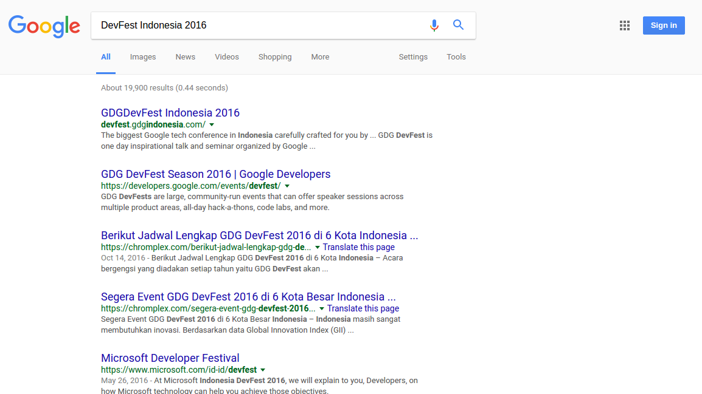Image resolution: width=702 pixels, height=394 pixels.
Task: Click the devfest.gdgindonesia.com URL text
Action: click(153, 124)
